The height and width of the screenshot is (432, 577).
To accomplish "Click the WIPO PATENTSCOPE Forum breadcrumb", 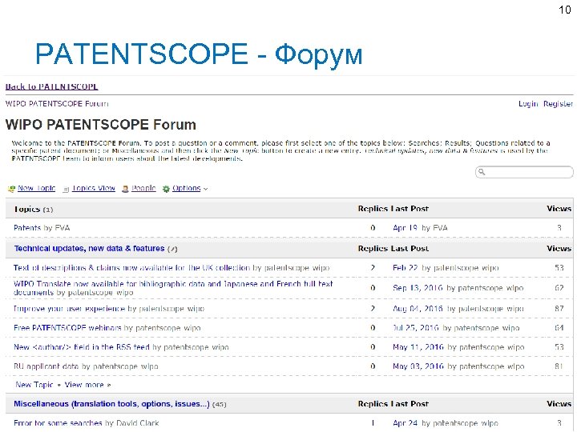I will tap(57, 104).
